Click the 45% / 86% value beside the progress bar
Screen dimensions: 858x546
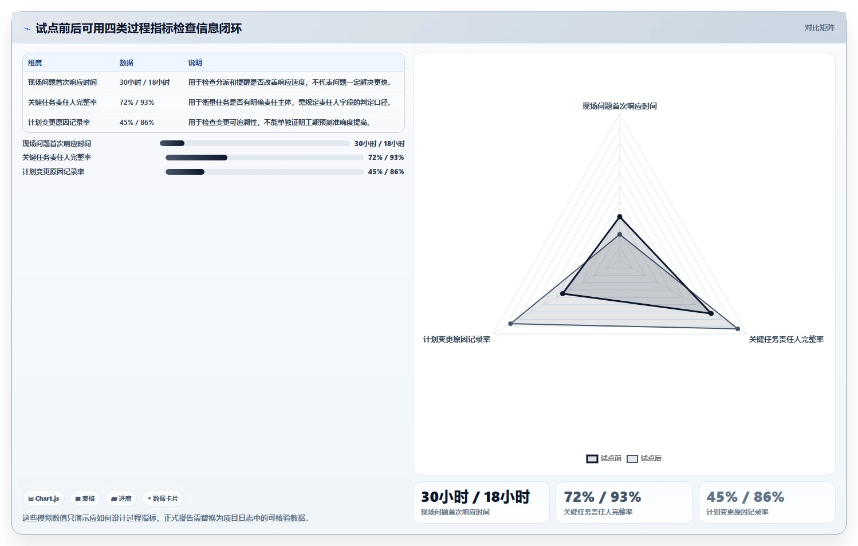(x=386, y=172)
